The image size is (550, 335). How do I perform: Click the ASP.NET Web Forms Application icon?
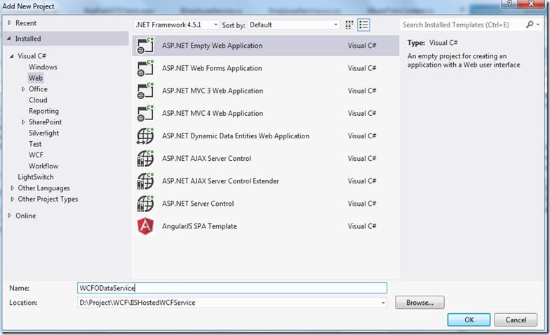click(145, 68)
